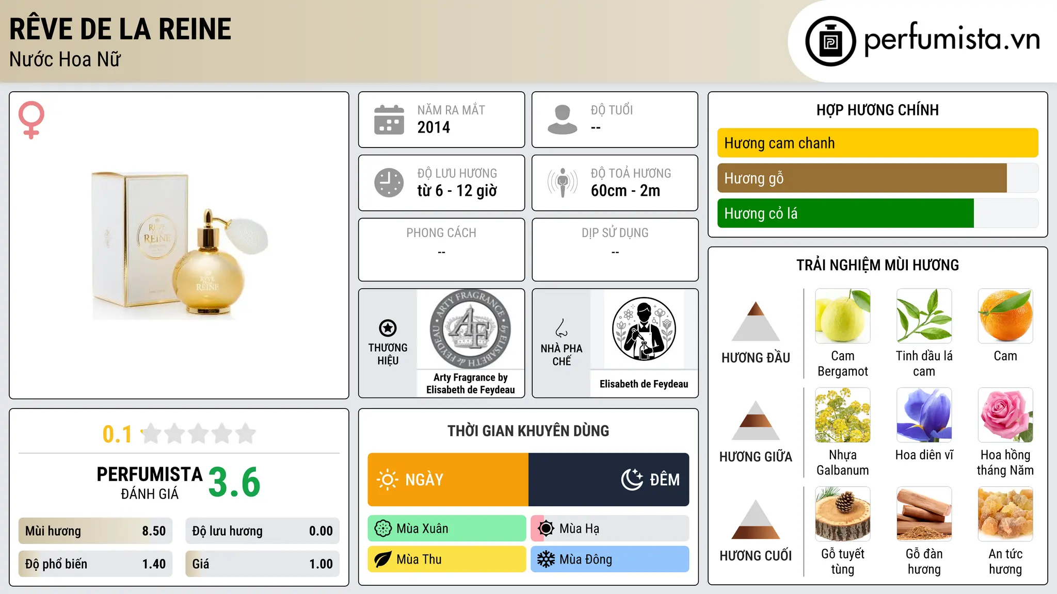Click the yellow Hương cam chanh accord bar
Screen dimensions: 1057x594
[878, 143]
